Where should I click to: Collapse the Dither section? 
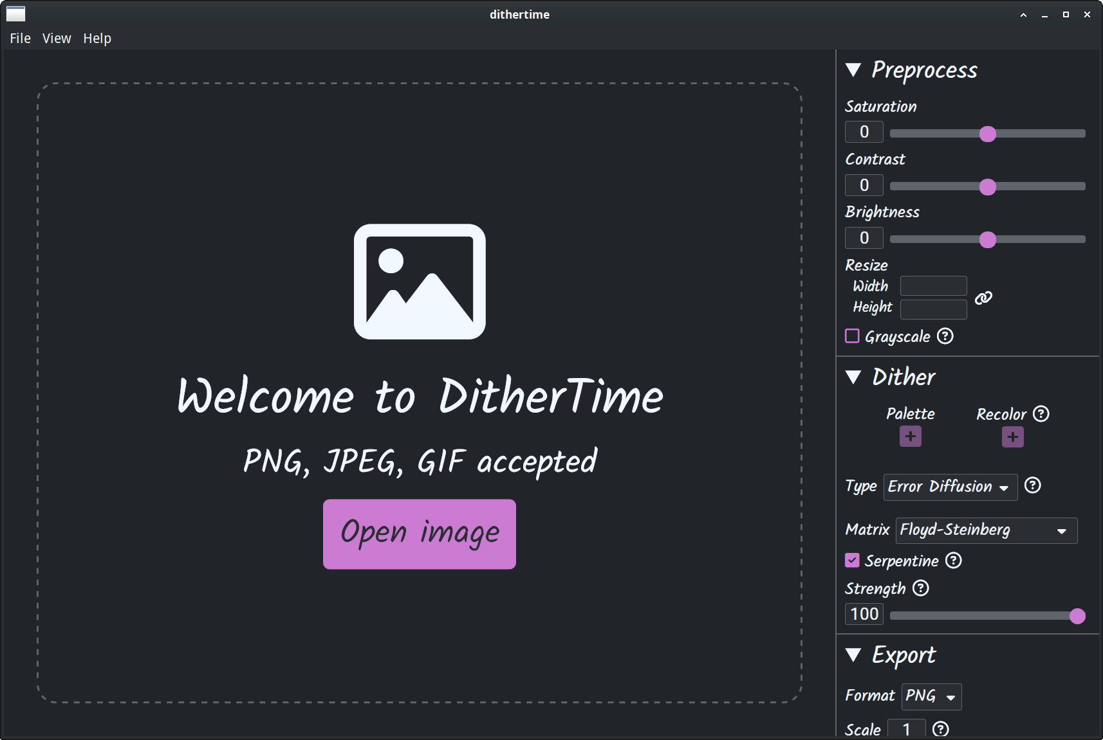853,377
